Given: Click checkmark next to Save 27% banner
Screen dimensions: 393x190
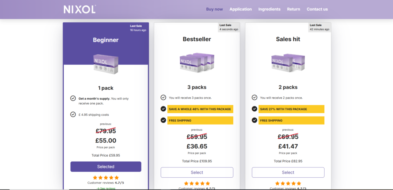Looking at the screenshot, I should (254, 109).
